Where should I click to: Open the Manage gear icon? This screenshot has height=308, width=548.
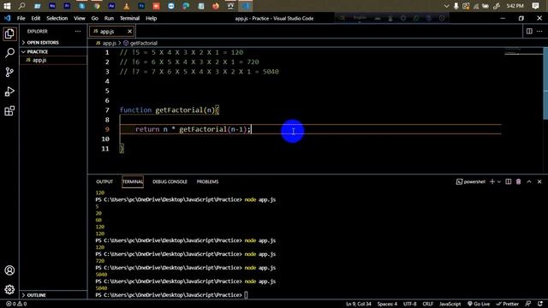pos(9,289)
